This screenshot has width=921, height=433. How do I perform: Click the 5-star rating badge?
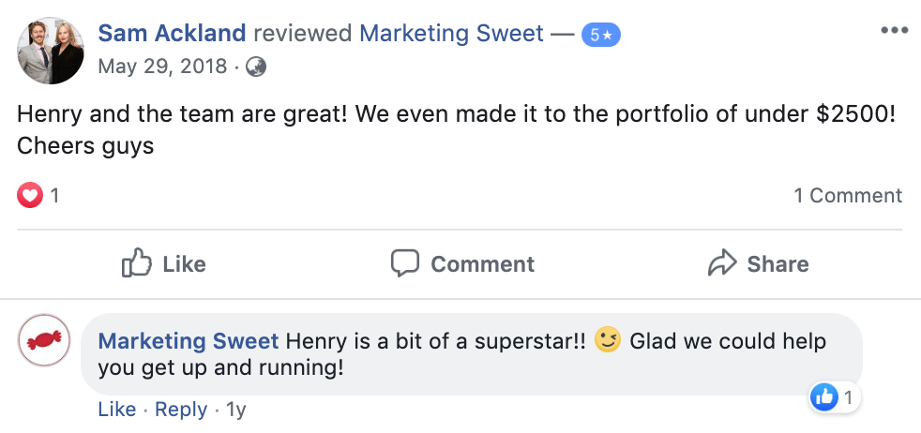click(600, 35)
